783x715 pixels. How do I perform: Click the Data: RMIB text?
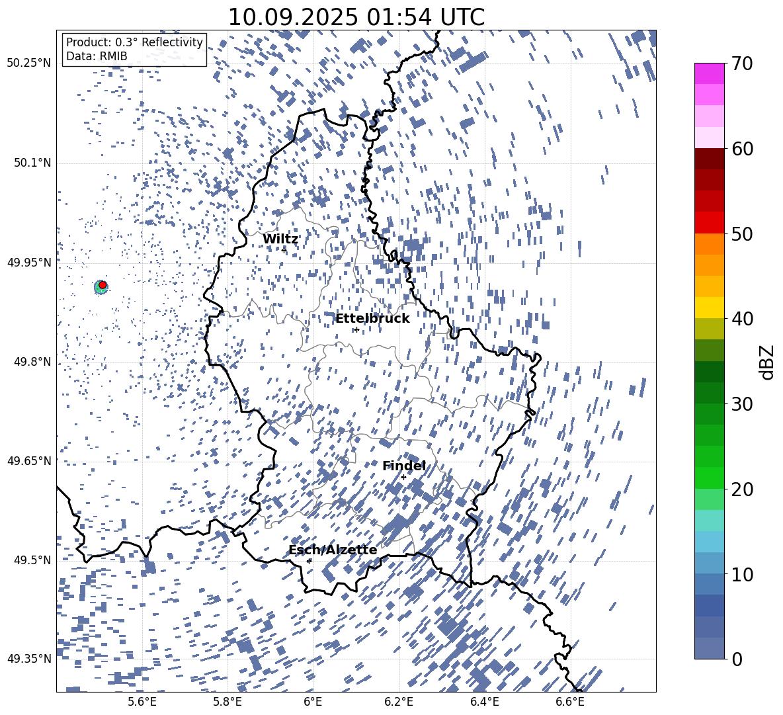point(97,56)
